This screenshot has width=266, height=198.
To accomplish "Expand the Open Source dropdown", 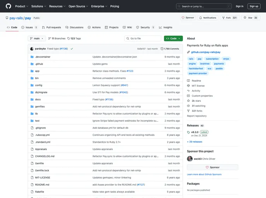I will (x=78, y=6).
